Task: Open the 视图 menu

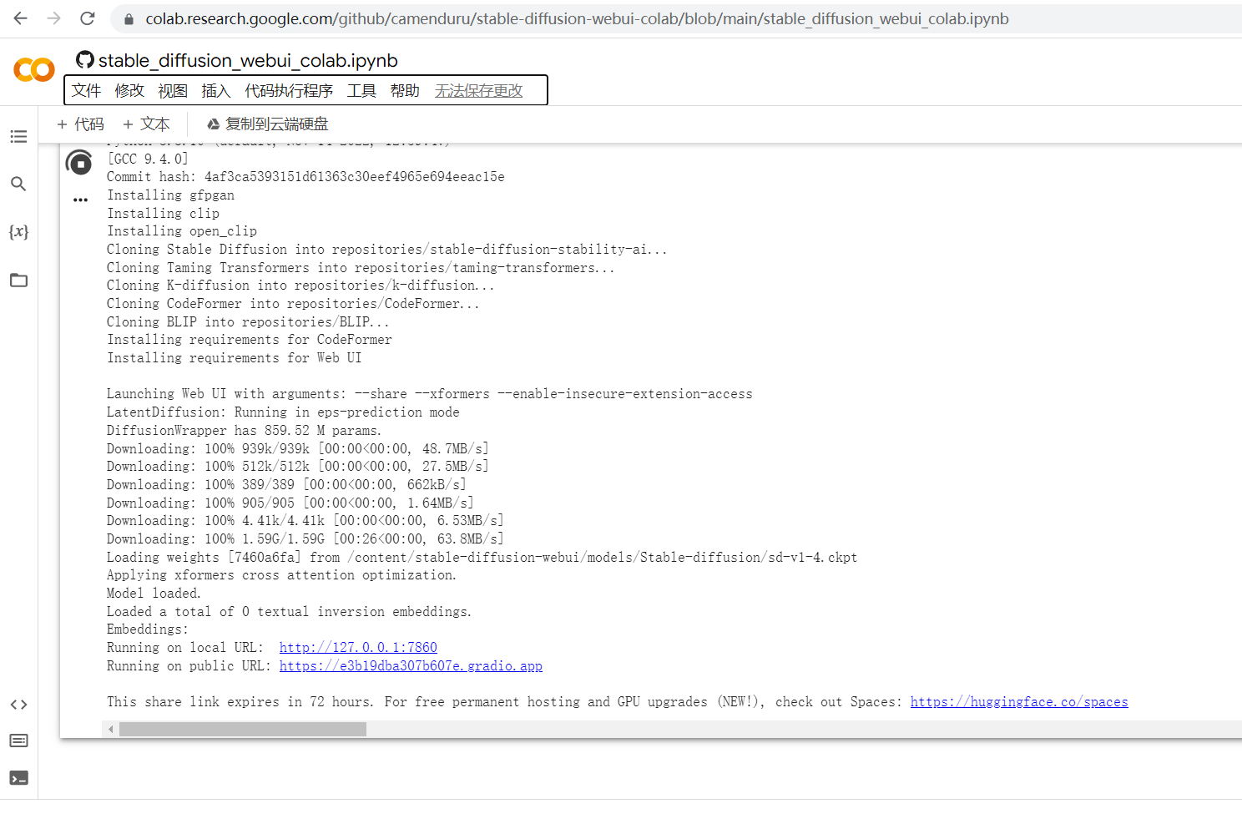Action: tap(173, 90)
